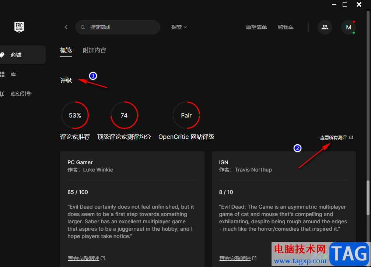Switch to the 附加内容 tab
This screenshot has height=267, width=371.
pos(94,50)
